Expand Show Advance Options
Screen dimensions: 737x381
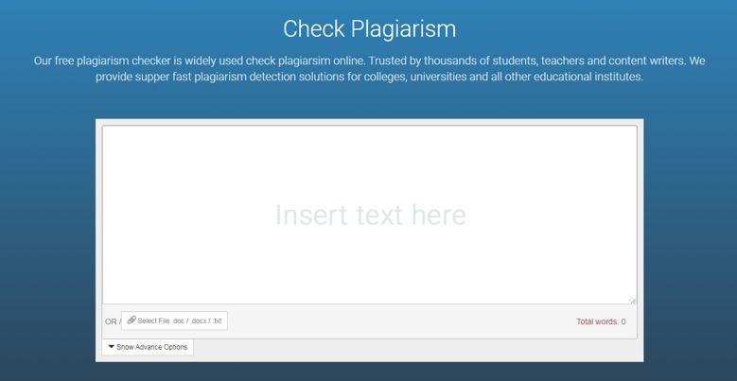click(148, 347)
